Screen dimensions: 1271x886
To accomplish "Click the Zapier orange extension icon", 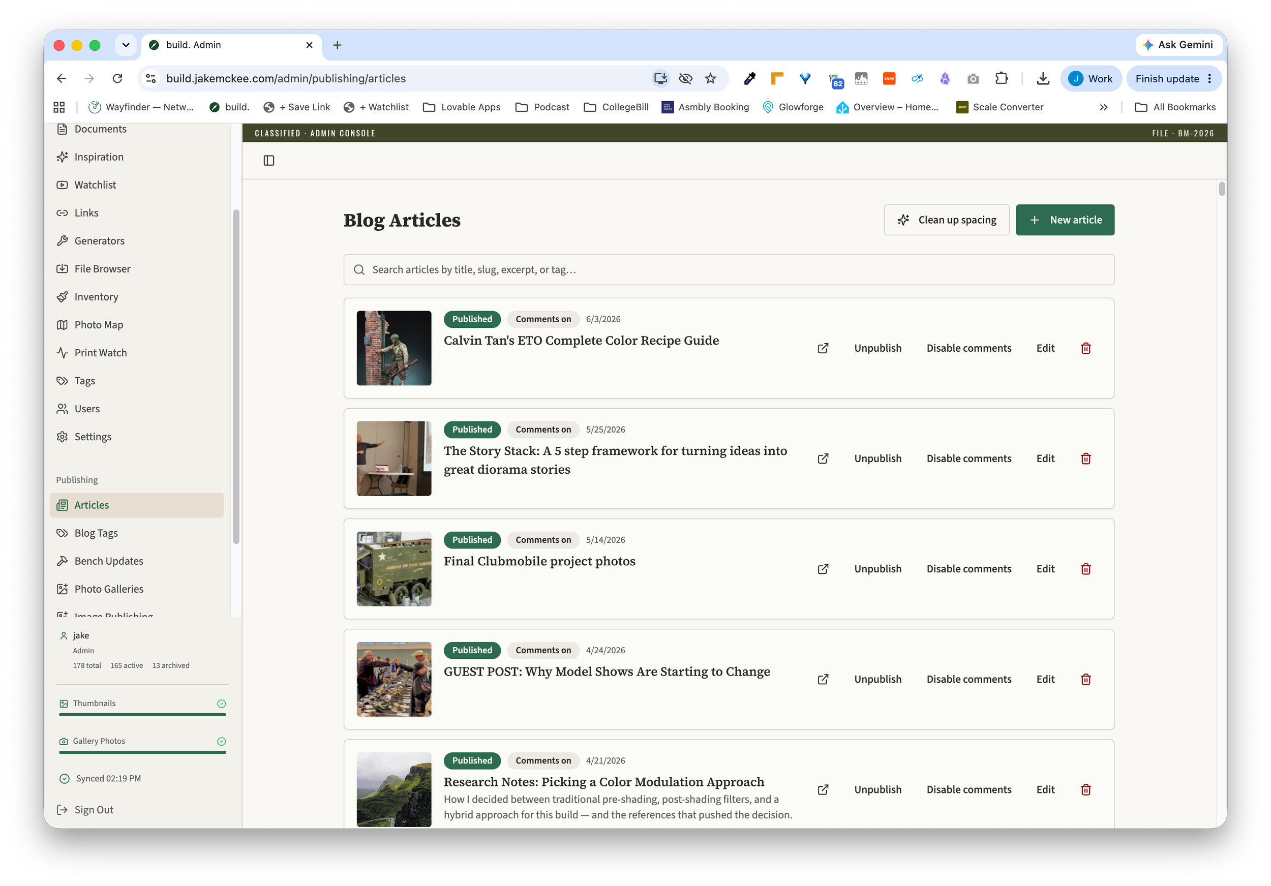I will pyautogui.click(x=889, y=79).
